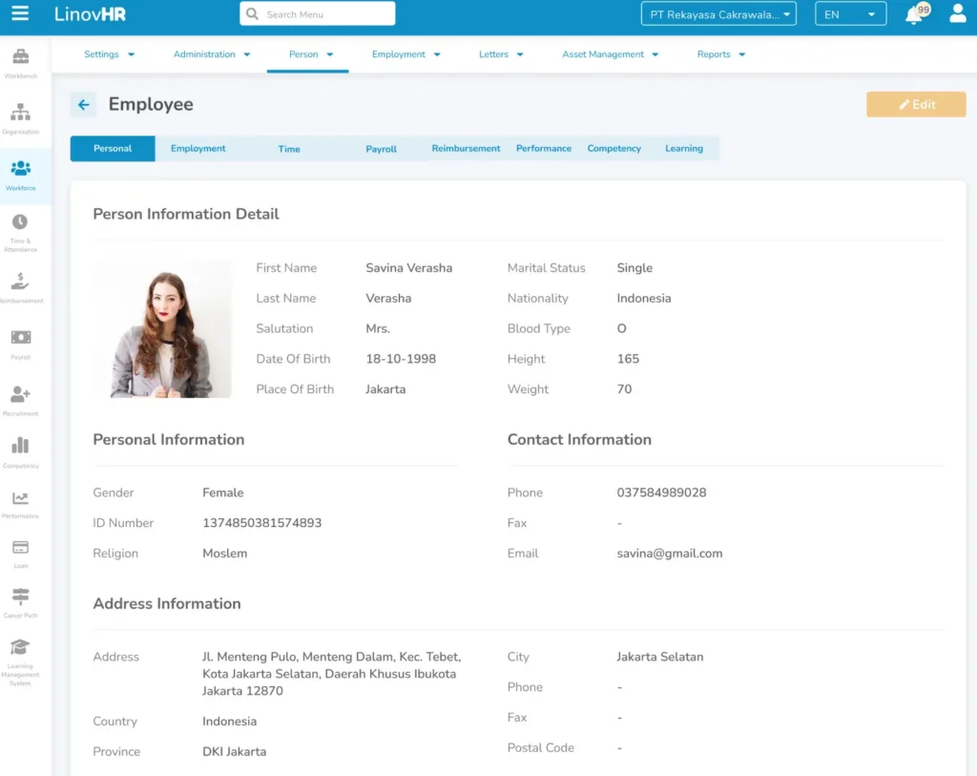This screenshot has height=776, width=977.
Task: Open the Reports menu
Action: click(720, 54)
